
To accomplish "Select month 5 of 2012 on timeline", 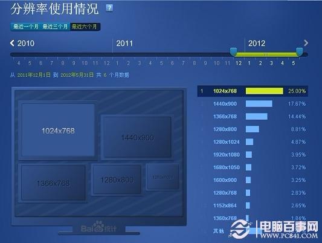I will 294,63.
